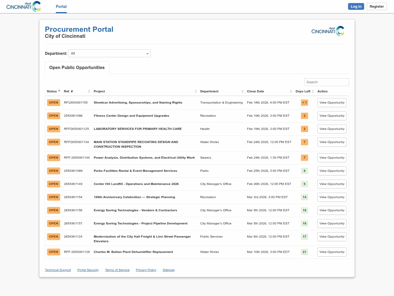Image resolution: width=394 pixels, height=296 pixels.
Task: Click the City of Cincinnati logo in top navbar
Action: pos(24,7)
